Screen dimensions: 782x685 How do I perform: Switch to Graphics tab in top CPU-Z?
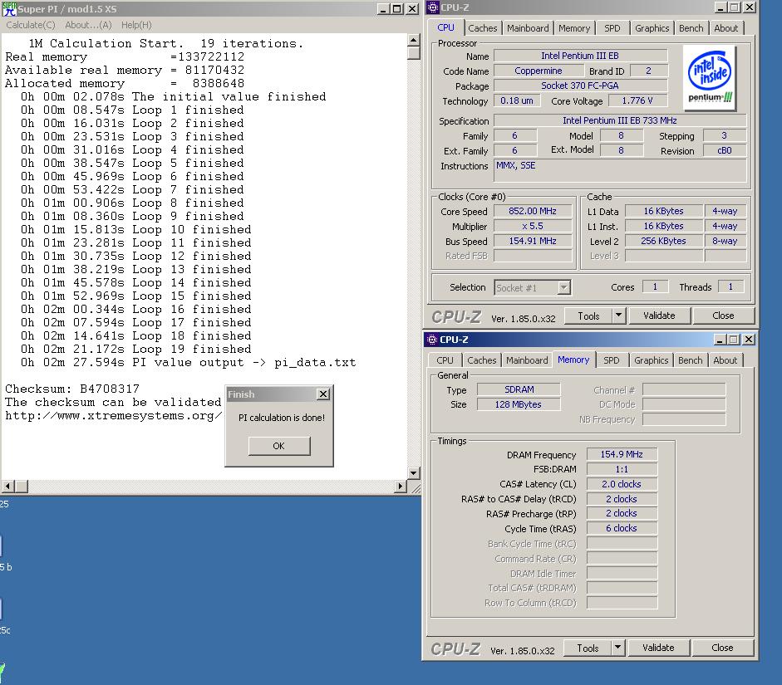[x=652, y=28]
